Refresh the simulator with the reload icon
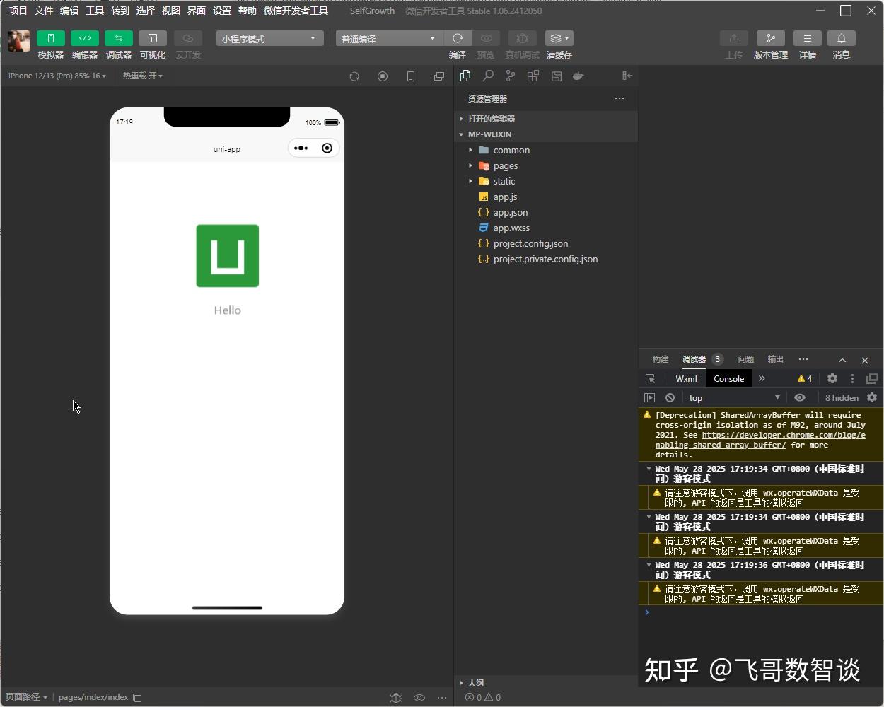 click(354, 76)
